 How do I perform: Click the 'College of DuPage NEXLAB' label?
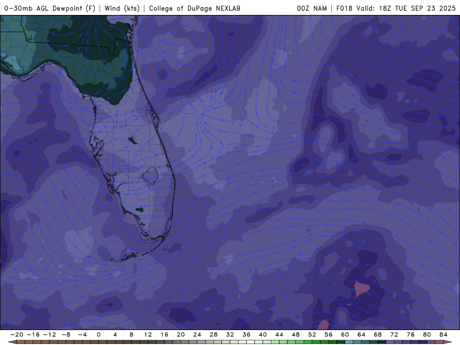tap(194, 8)
